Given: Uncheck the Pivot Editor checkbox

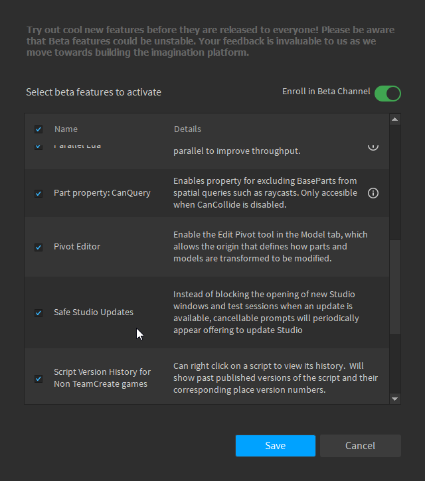Looking at the screenshot, I should pyautogui.click(x=39, y=247).
